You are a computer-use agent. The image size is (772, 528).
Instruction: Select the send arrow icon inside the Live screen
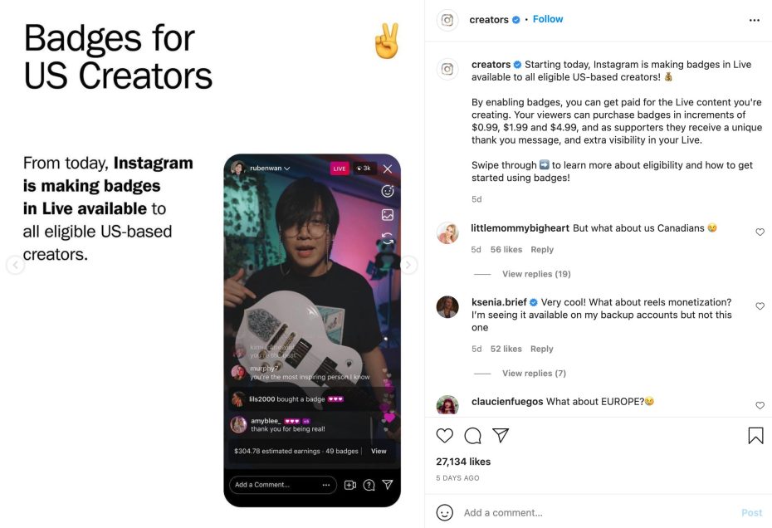[x=388, y=484]
